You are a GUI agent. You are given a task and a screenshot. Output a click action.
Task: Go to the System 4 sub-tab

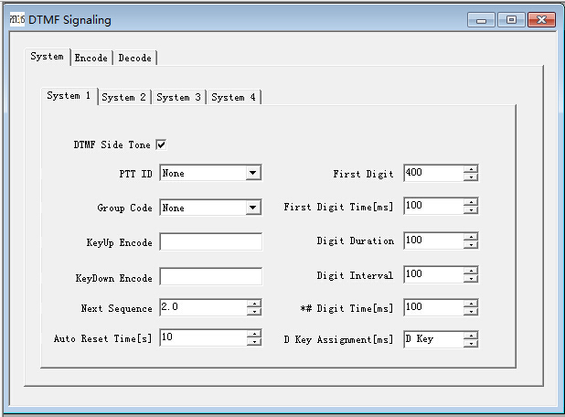coord(233,97)
